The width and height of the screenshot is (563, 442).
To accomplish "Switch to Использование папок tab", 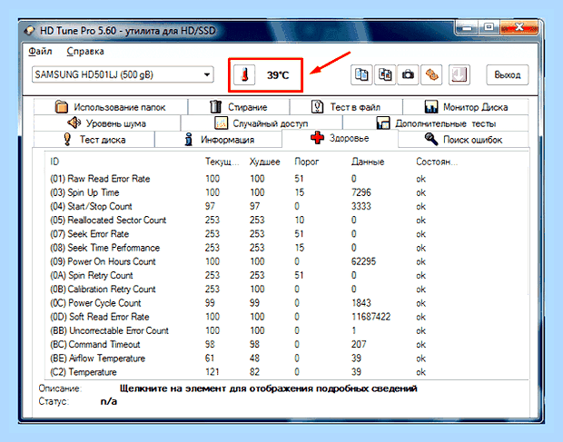I will click(x=111, y=107).
